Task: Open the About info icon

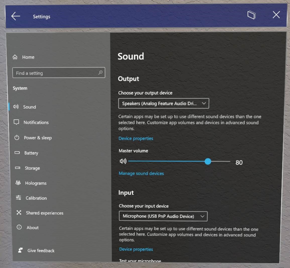Action: click(x=19, y=227)
